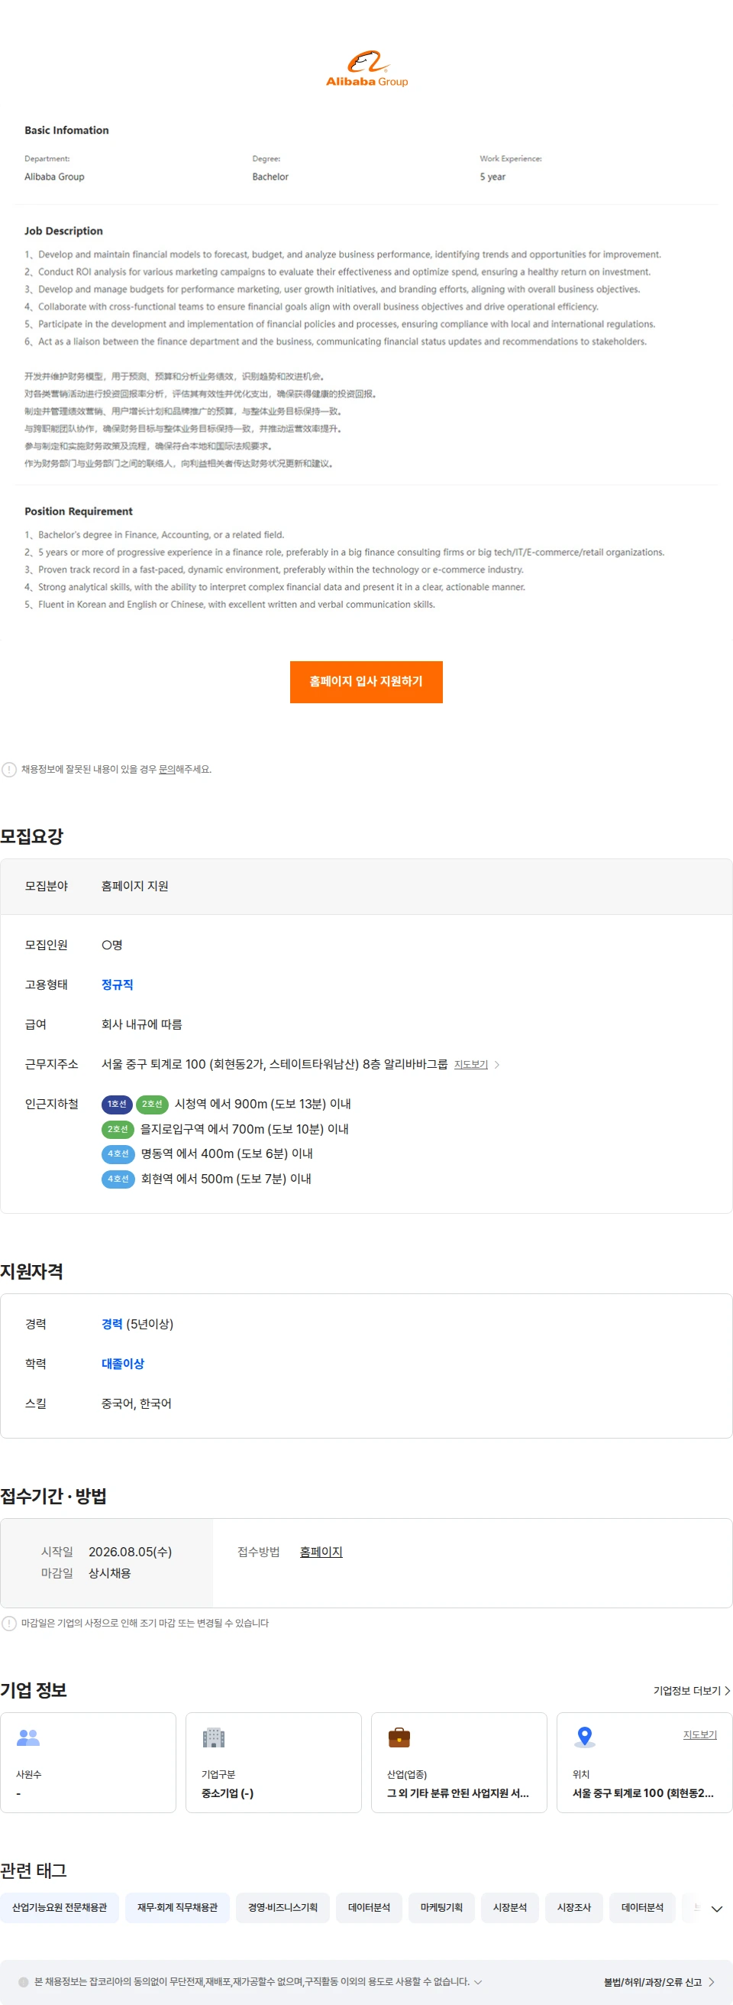The height and width of the screenshot is (2005, 733).
Task: Click the 5 year work experience value
Action: (492, 177)
